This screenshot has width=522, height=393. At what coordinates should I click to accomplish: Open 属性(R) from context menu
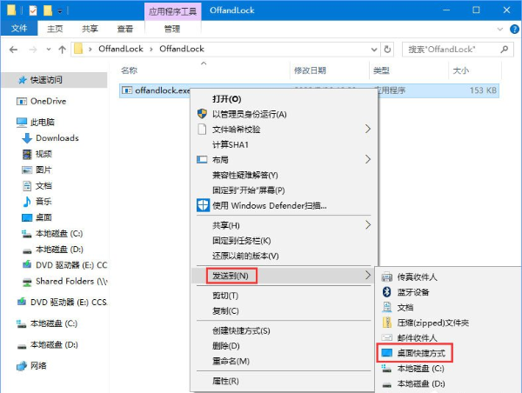point(284,381)
